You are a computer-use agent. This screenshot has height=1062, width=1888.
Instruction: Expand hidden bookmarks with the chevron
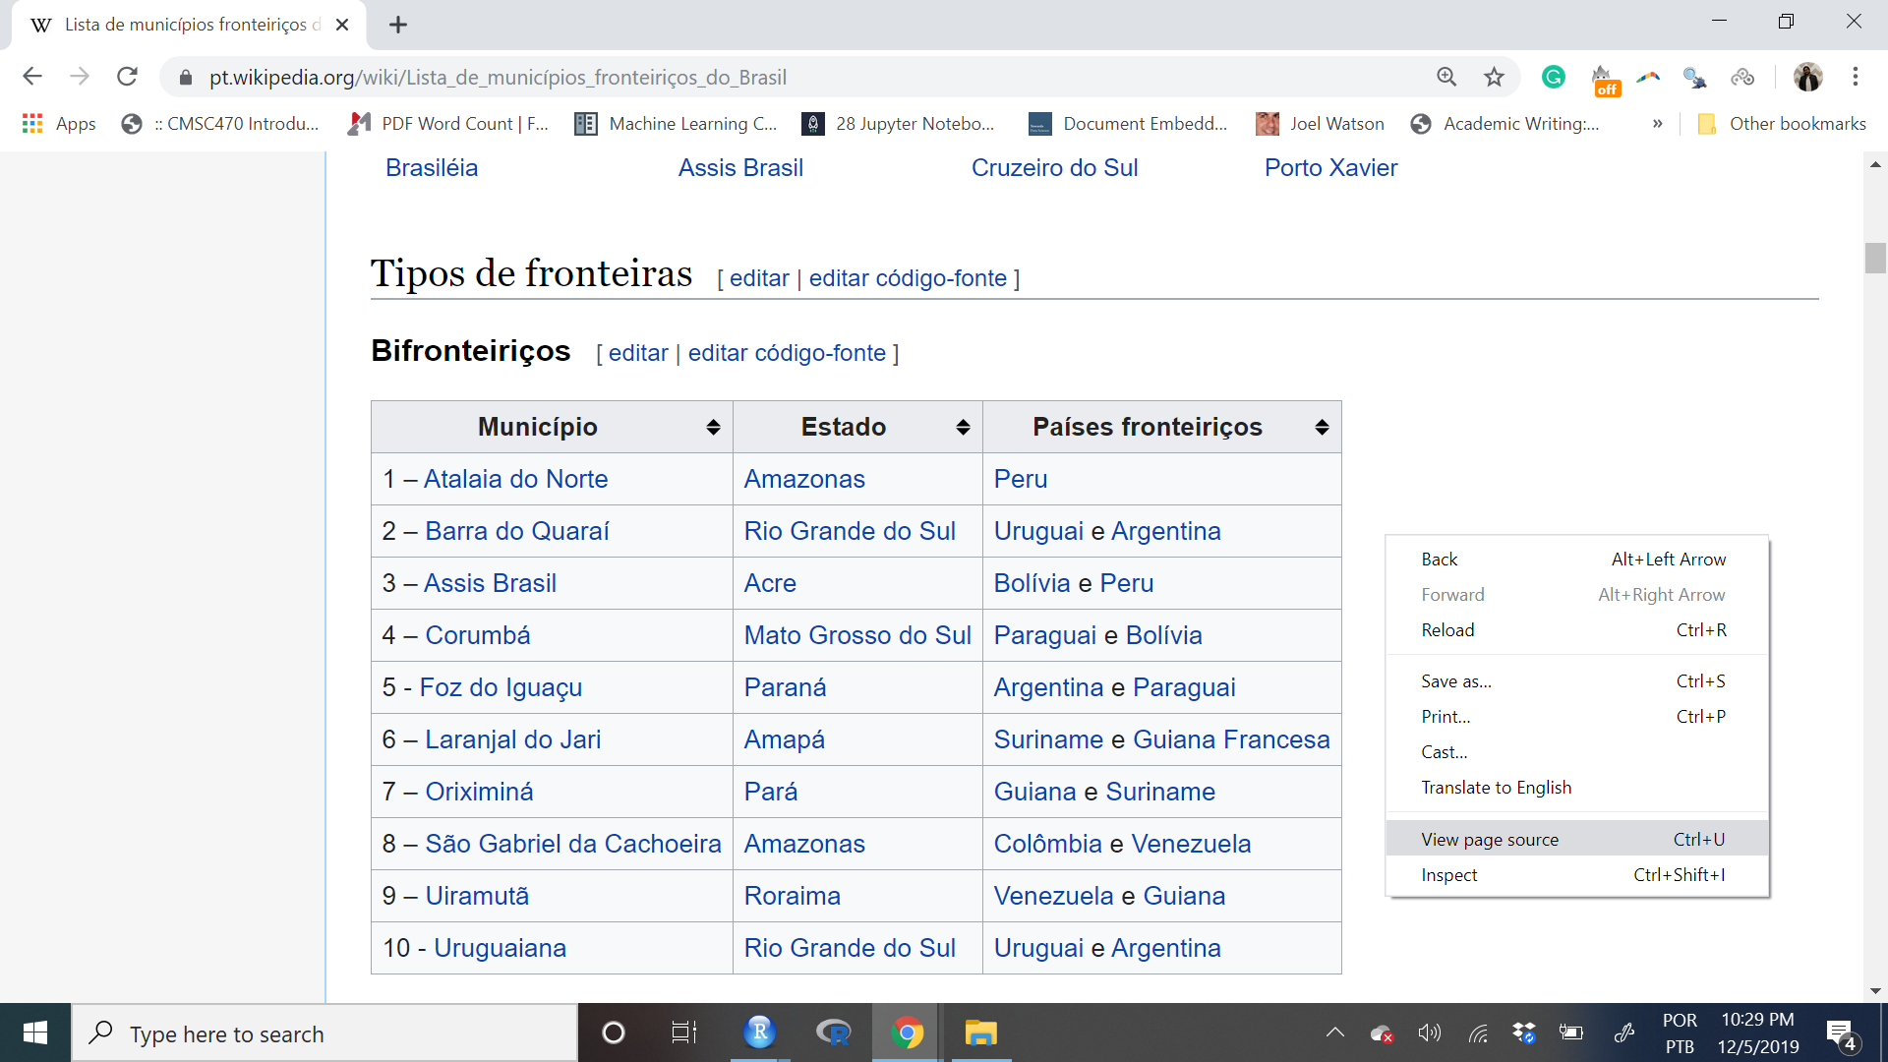pos(1658,123)
